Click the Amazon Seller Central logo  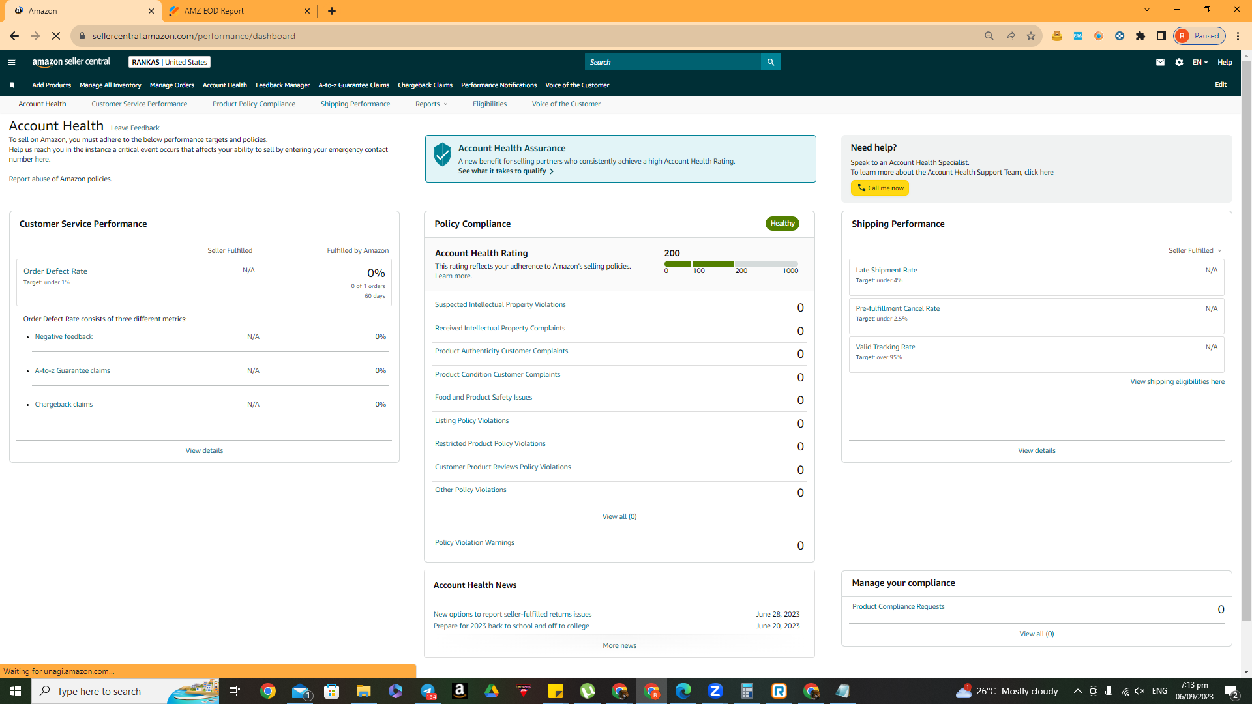click(x=71, y=62)
